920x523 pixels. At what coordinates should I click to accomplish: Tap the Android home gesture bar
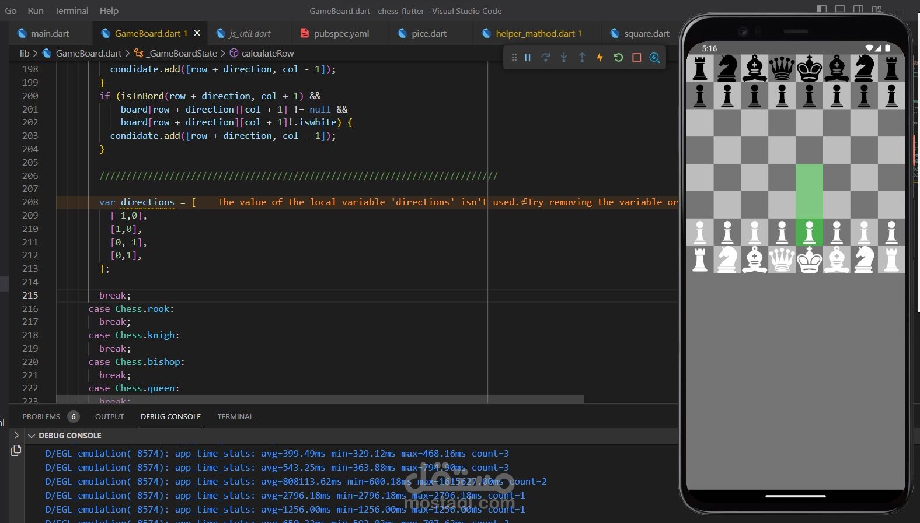[x=795, y=496]
